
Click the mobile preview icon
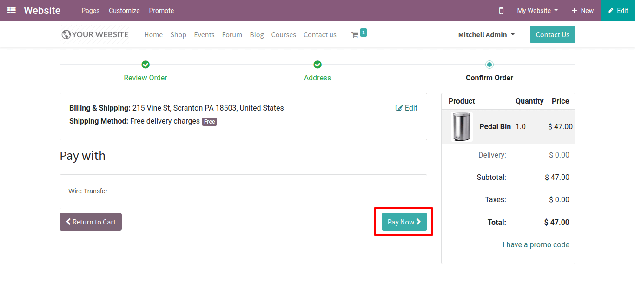[x=501, y=10]
